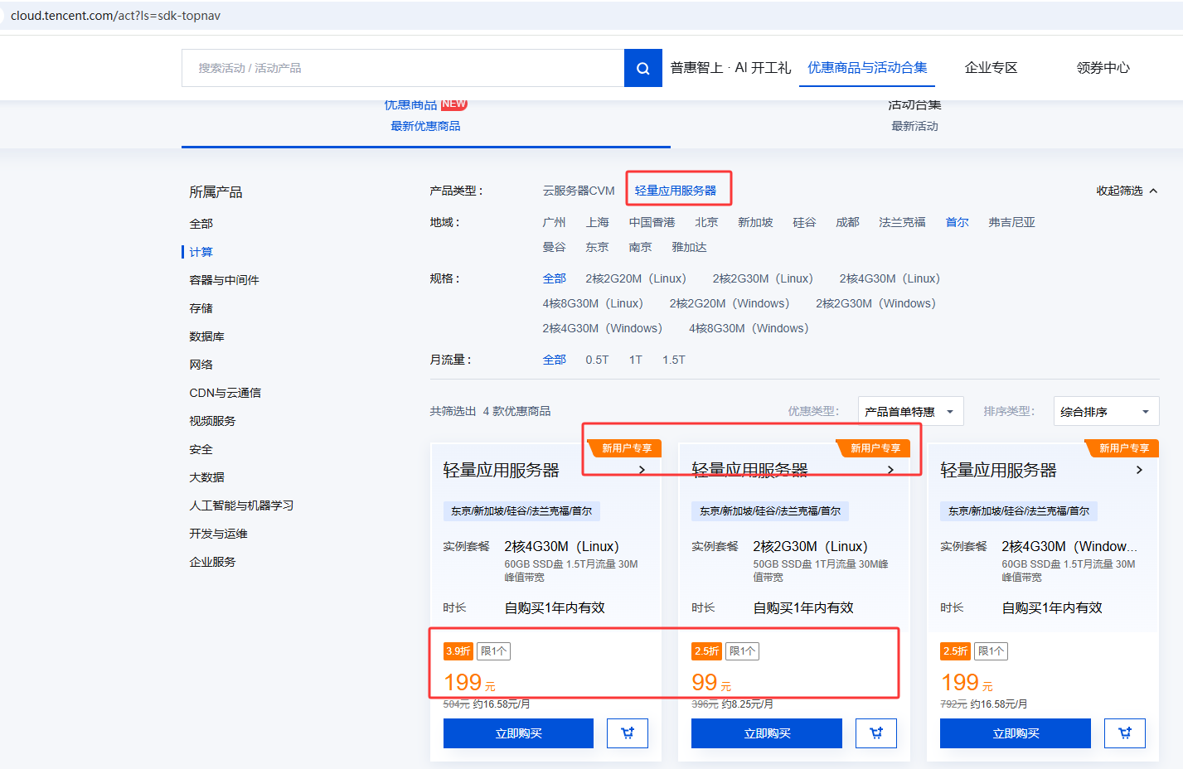Filter region by 广州
1183x769 pixels.
[x=554, y=222]
